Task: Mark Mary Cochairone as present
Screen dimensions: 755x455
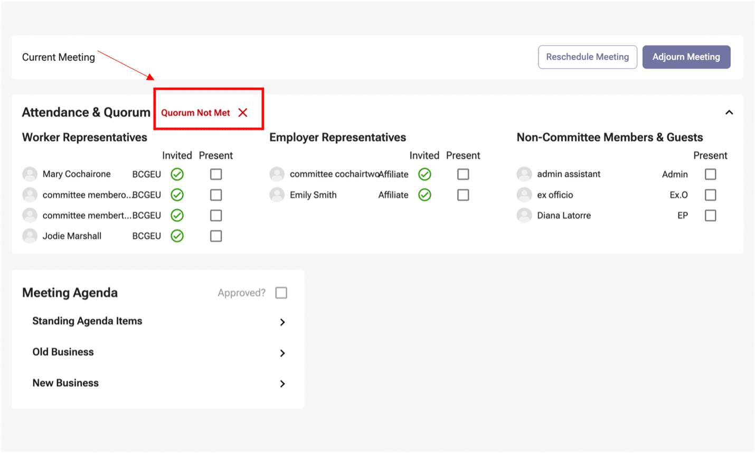Action: [x=216, y=174]
